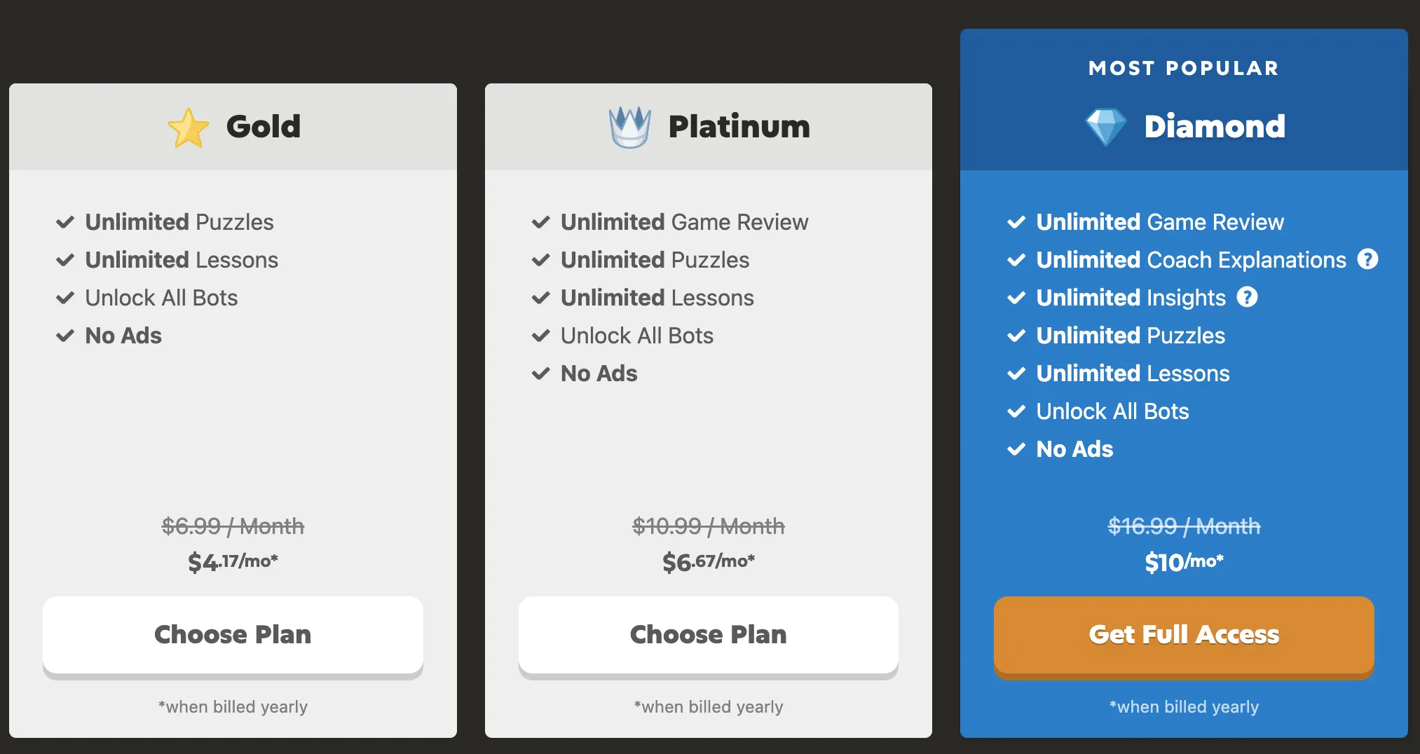Click Diamond's $10/mo price
The height and width of the screenshot is (754, 1420).
(x=1184, y=562)
